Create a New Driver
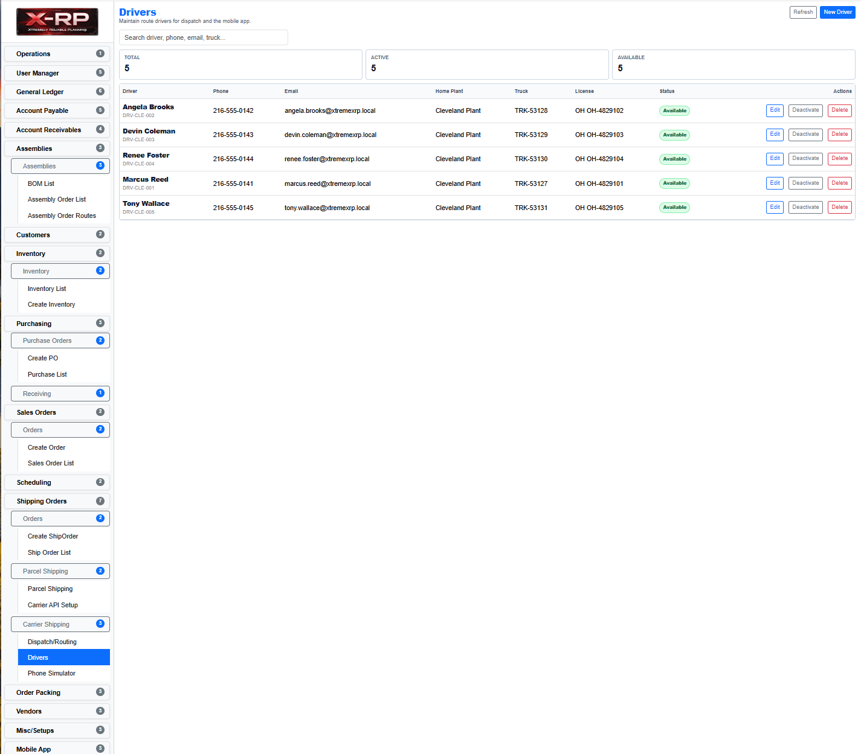The height and width of the screenshot is (754, 861). pos(837,12)
